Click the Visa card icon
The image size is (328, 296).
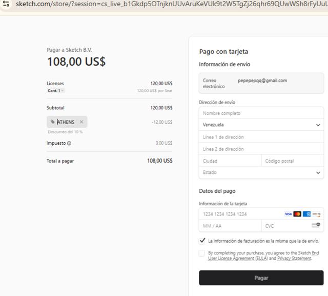(x=288, y=214)
